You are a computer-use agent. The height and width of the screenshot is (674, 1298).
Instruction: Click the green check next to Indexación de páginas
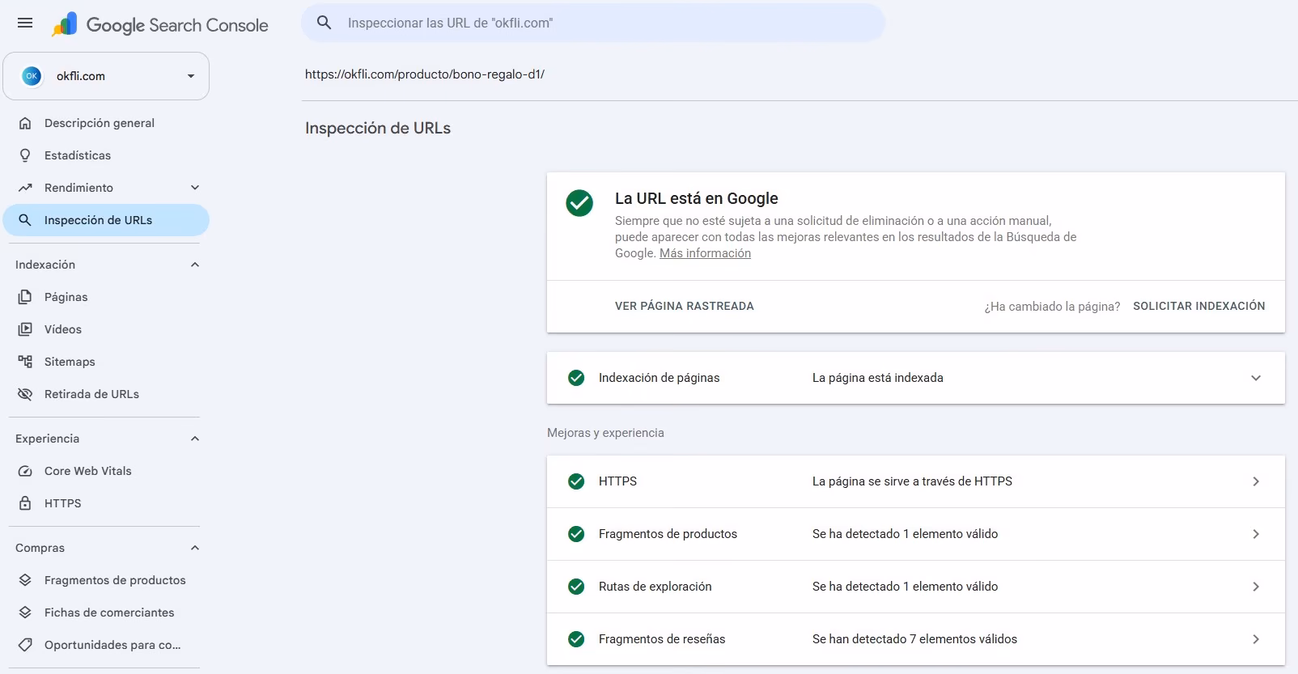pyautogui.click(x=576, y=378)
